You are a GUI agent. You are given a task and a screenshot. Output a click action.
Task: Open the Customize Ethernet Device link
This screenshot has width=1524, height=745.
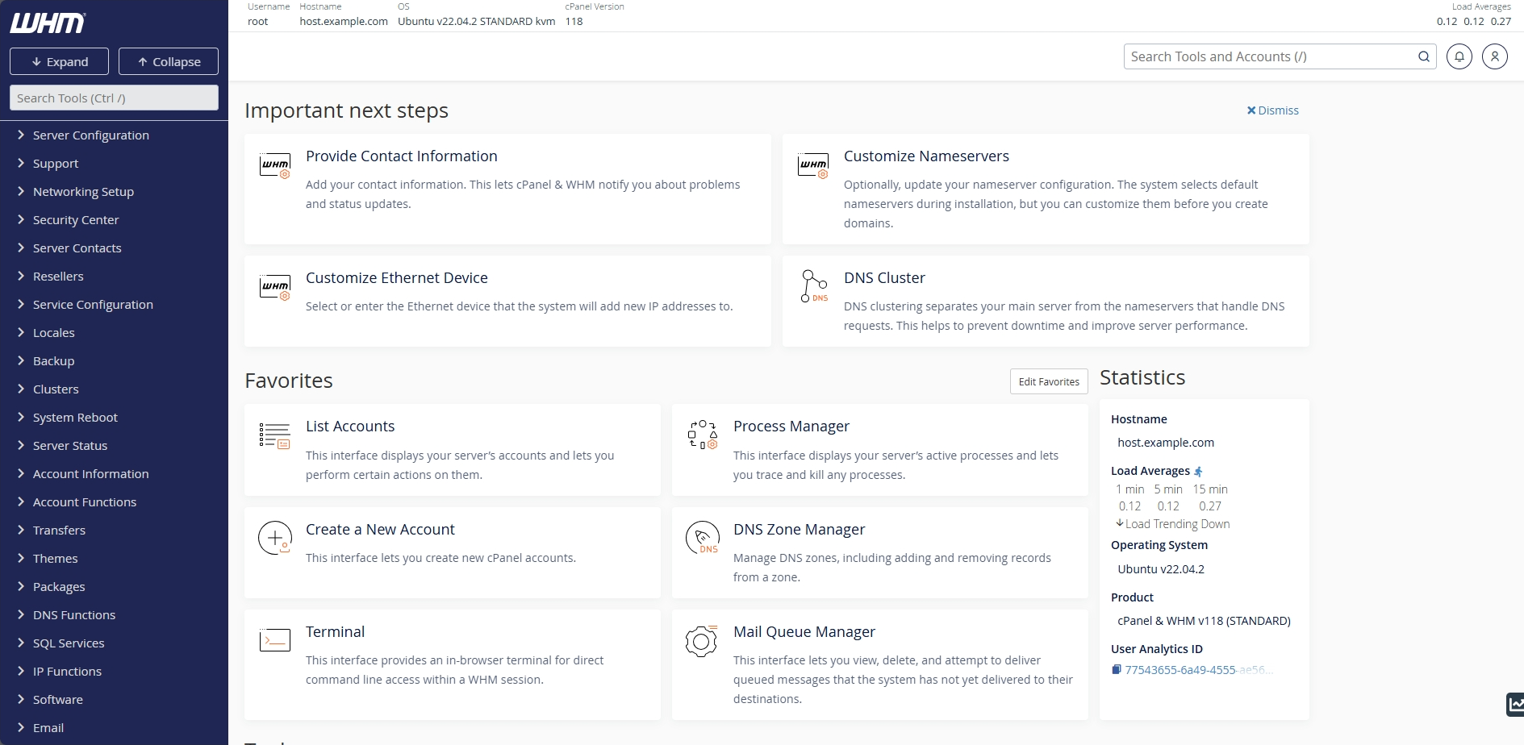(397, 278)
